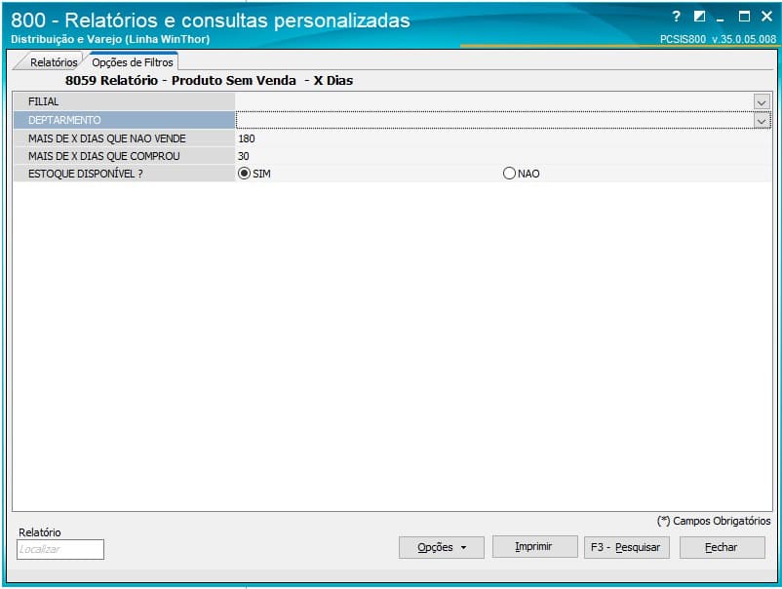Click F3 - Pesquisar button
This screenshot has width=782, height=589.
click(626, 547)
